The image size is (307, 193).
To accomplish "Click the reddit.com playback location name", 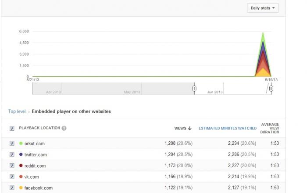I will [x=35, y=166].
